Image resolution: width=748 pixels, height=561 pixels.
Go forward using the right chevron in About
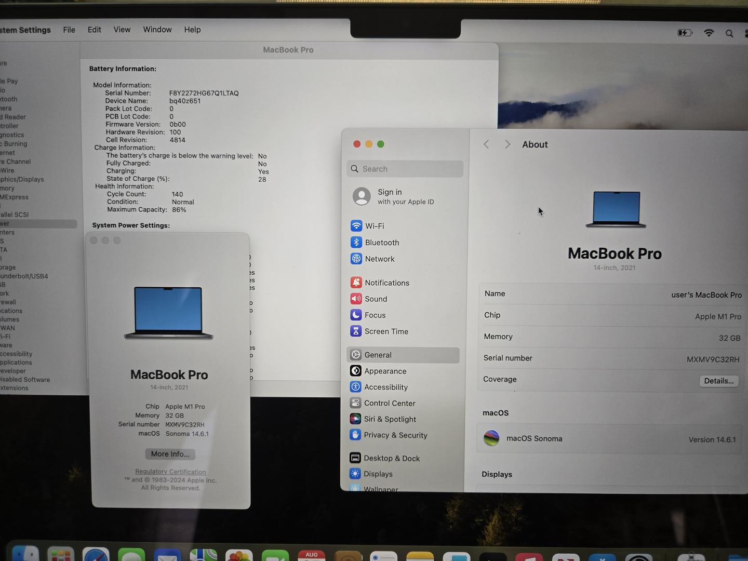click(x=507, y=144)
